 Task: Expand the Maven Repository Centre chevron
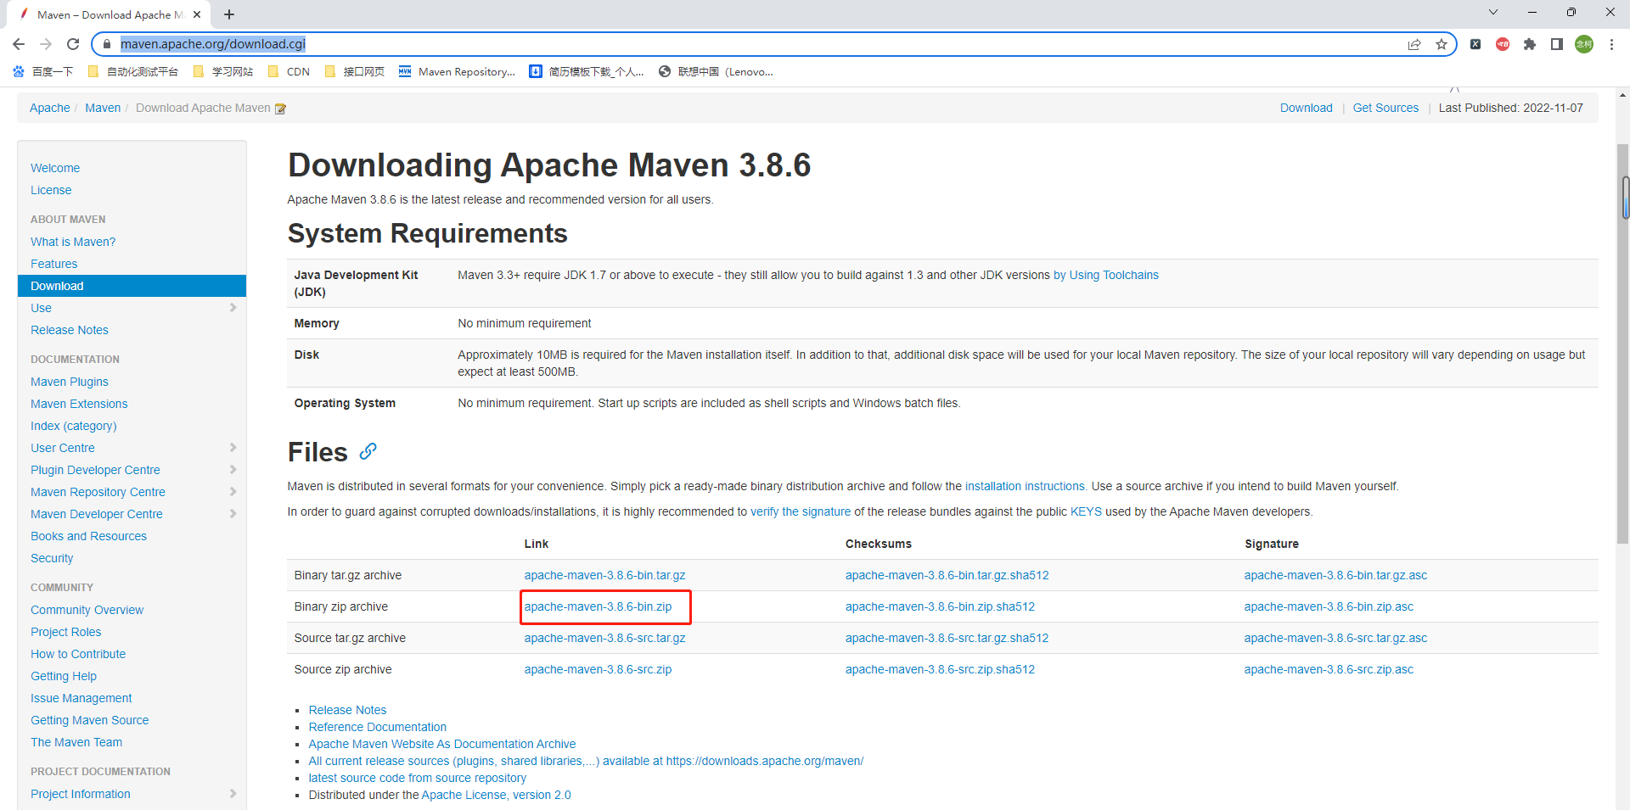[x=233, y=492]
